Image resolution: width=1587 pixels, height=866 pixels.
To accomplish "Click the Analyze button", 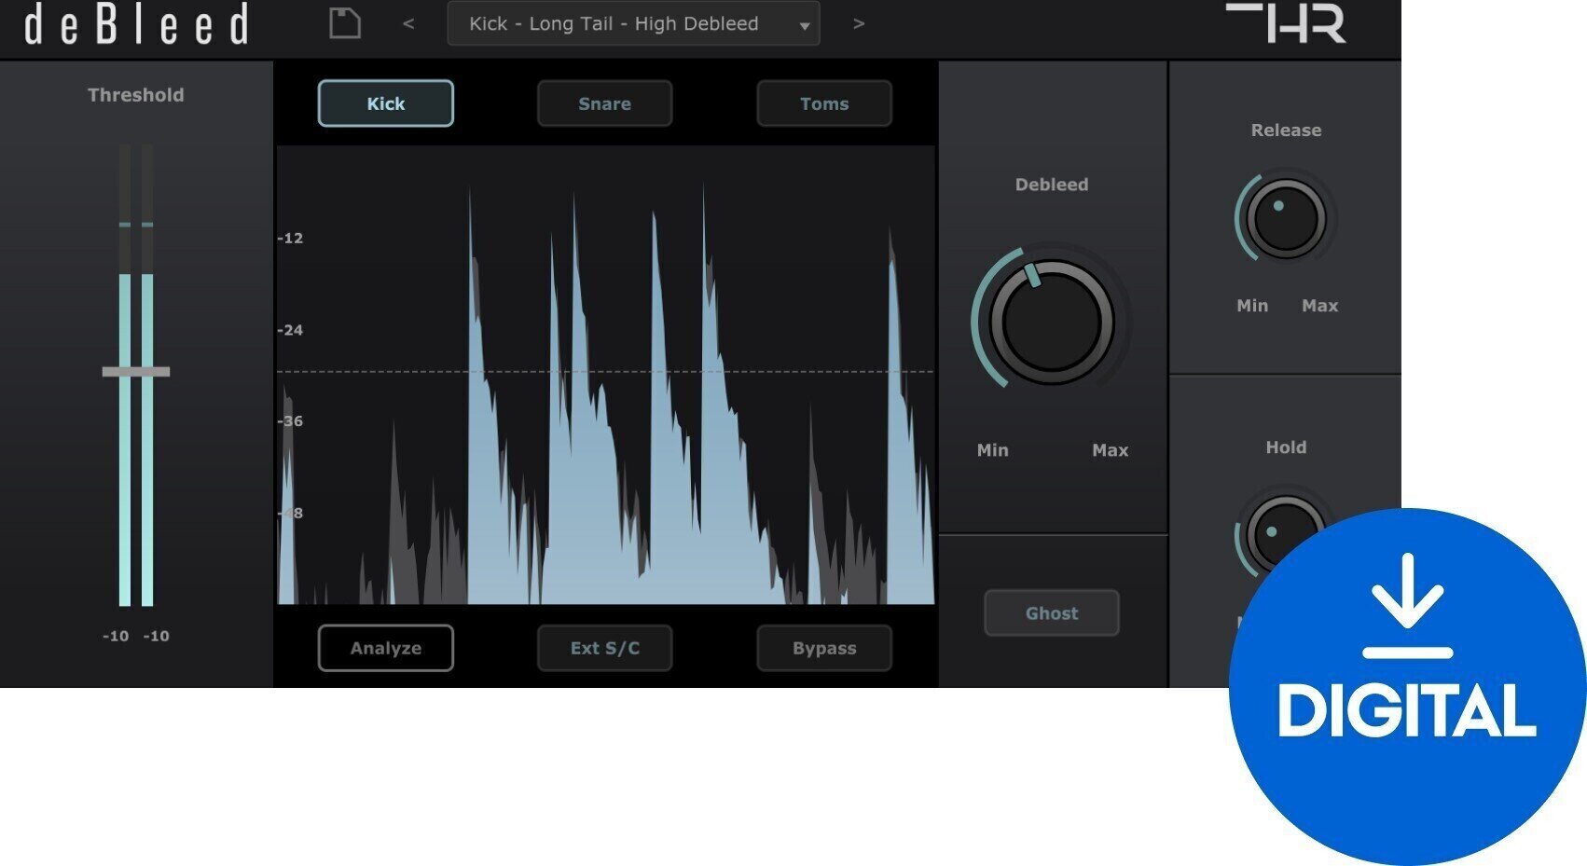I will point(386,648).
